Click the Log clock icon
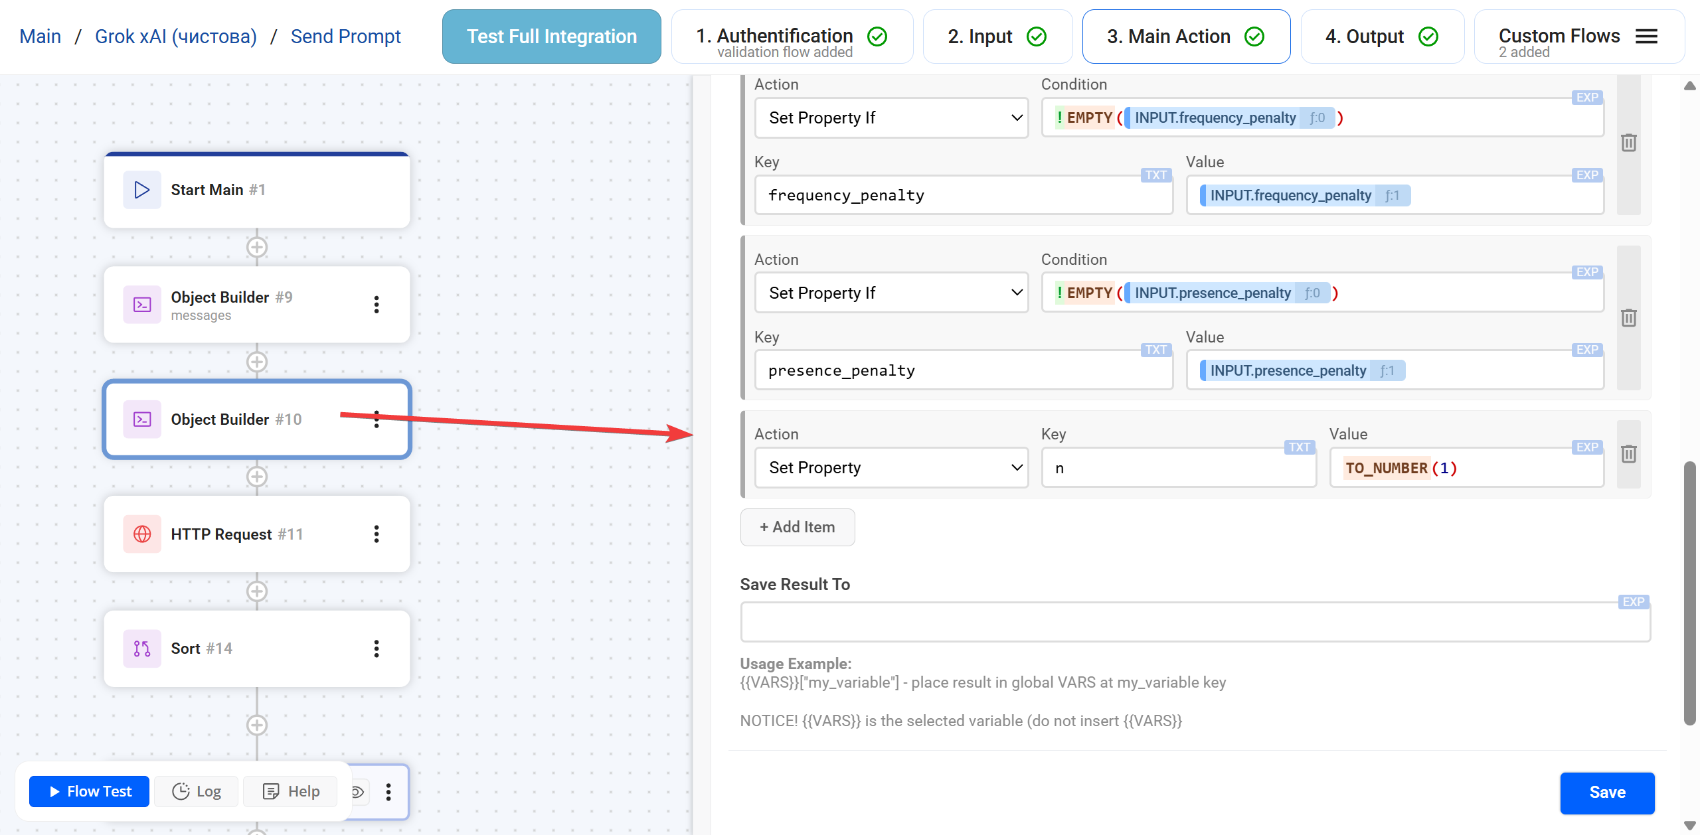1700x835 pixels. click(x=180, y=791)
